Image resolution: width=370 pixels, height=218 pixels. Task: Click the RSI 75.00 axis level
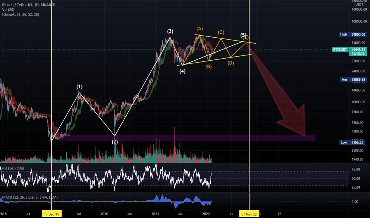(356, 170)
